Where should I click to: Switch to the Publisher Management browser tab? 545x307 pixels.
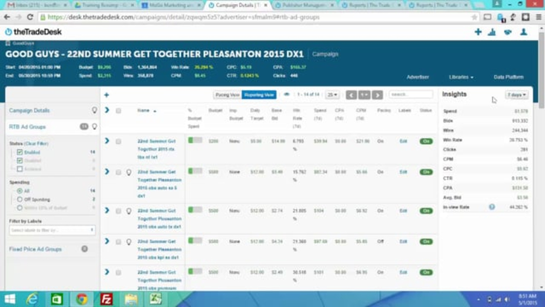pos(304,5)
